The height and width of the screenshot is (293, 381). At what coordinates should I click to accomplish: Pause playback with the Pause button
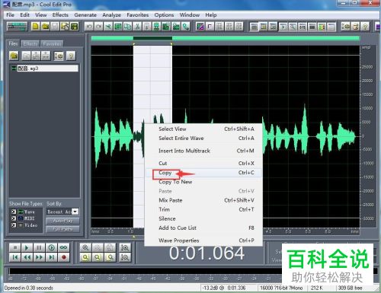pyautogui.click(x=39, y=247)
